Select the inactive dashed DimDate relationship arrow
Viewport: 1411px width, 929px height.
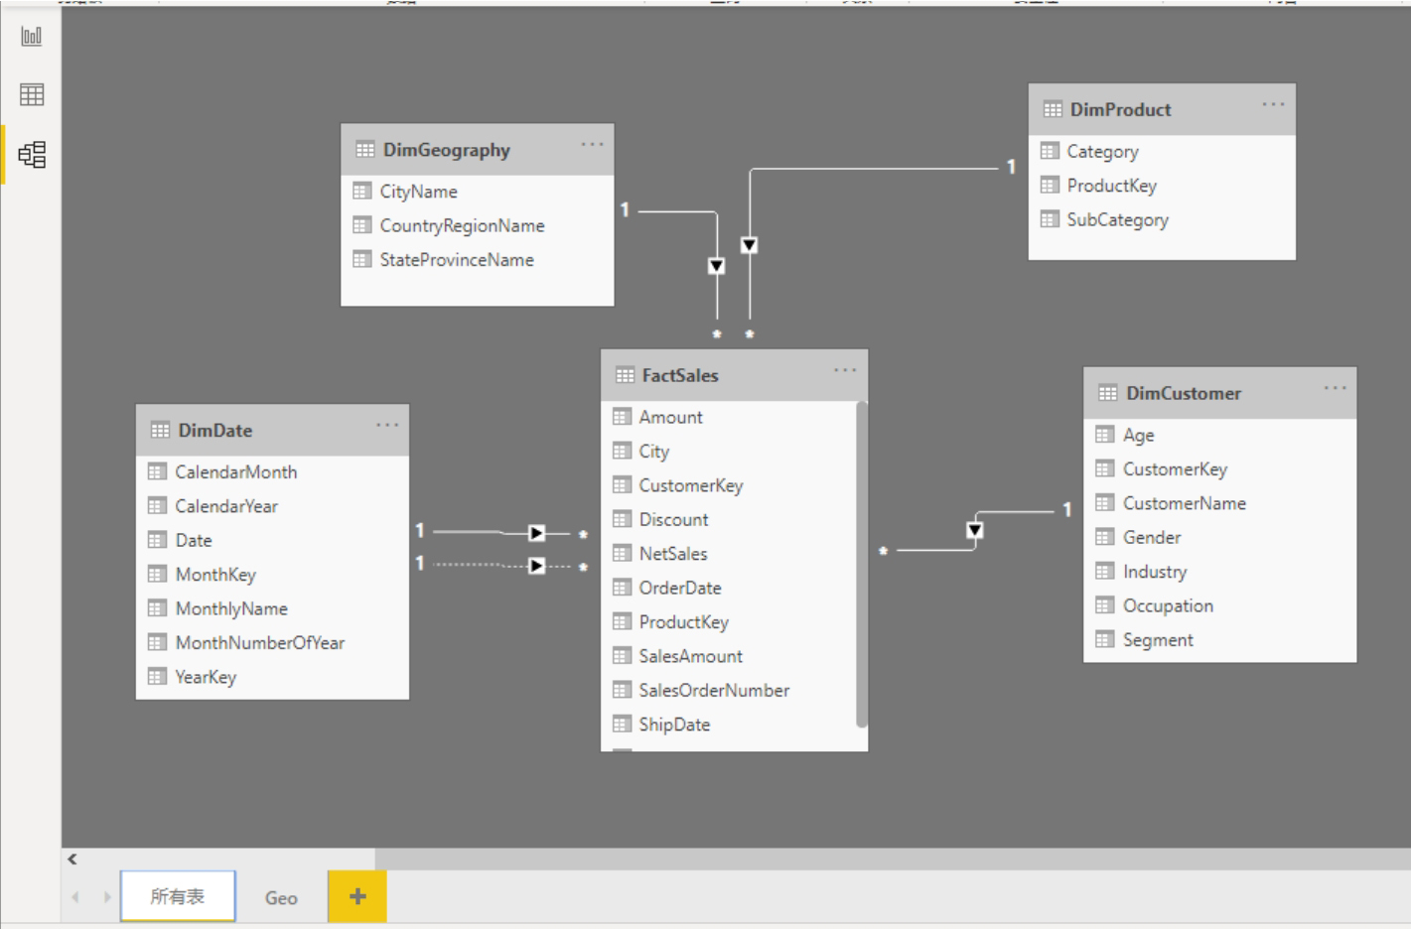coord(536,566)
